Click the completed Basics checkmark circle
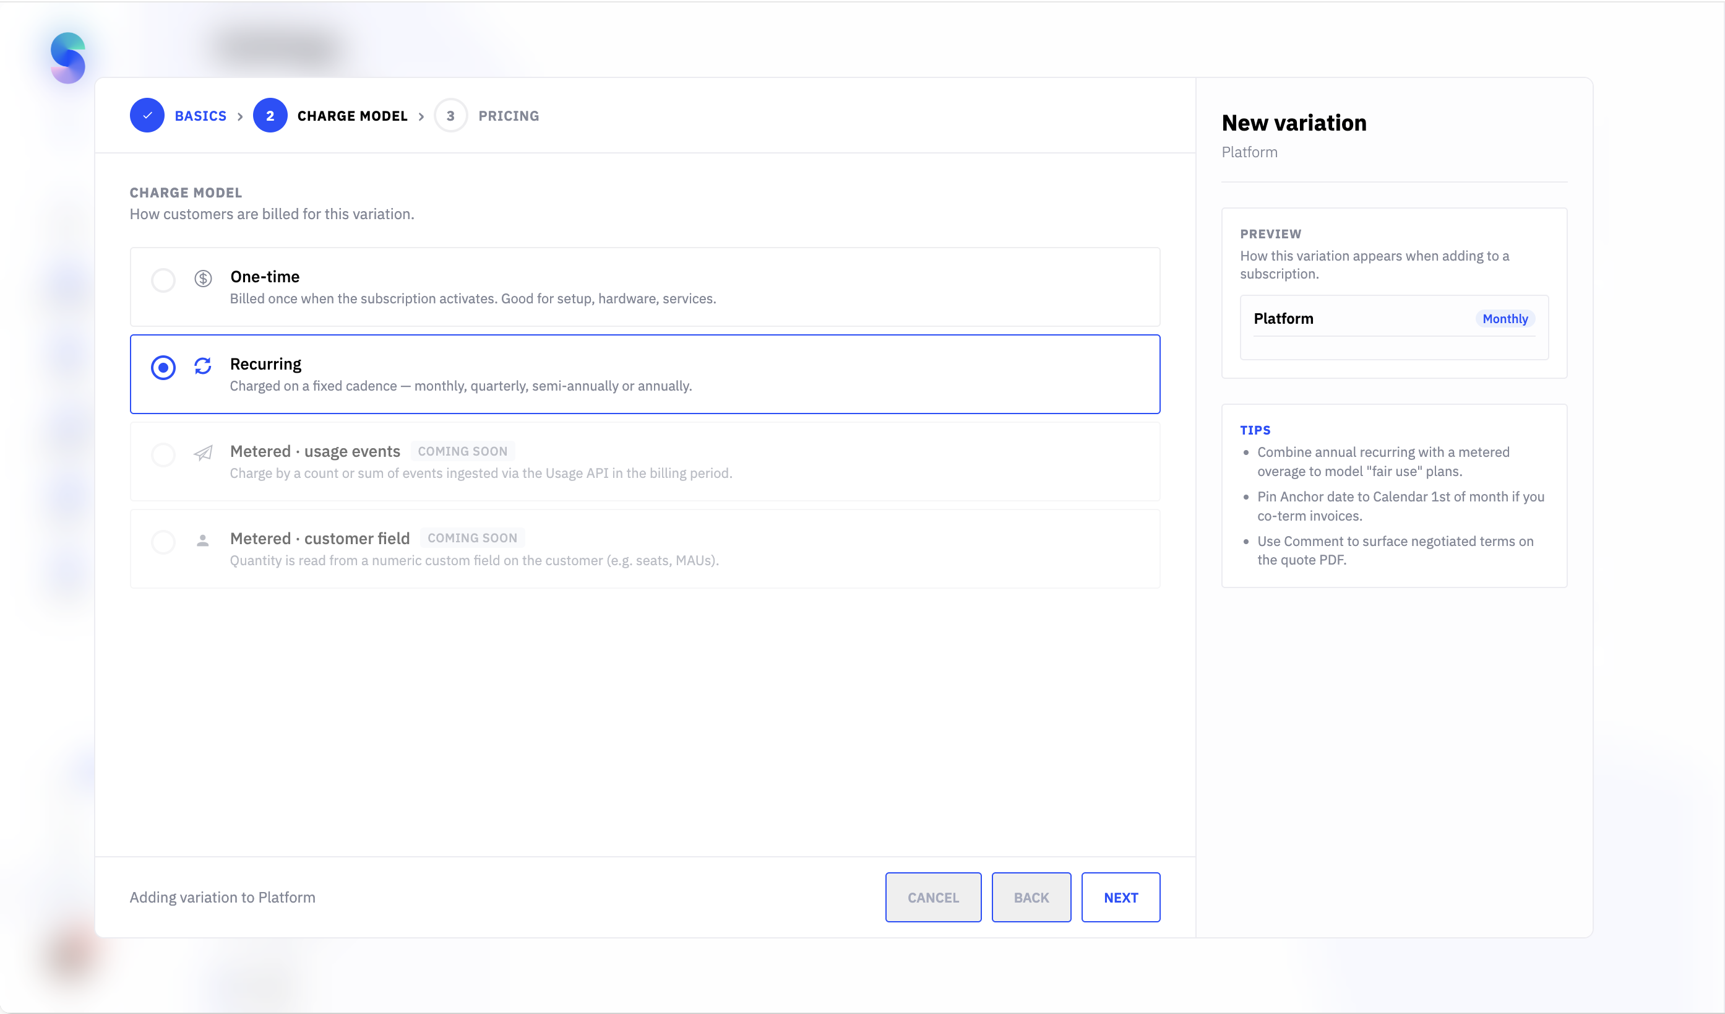This screenshot has width=1725, height=1014. click(147, 116)
